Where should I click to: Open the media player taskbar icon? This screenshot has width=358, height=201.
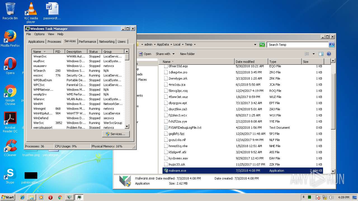pyautogui.click(x=41, y=197)
